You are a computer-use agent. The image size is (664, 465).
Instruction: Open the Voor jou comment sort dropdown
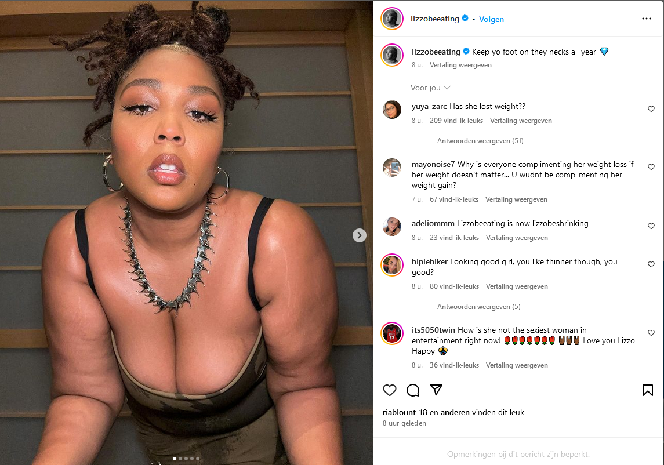(430, 88)
